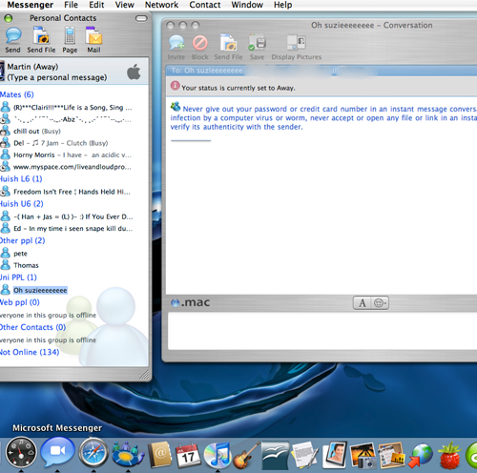Viewport: 477px width, 473px height.
Task: Open the emoticon smiley picker
Action: [x=380, y=303]
